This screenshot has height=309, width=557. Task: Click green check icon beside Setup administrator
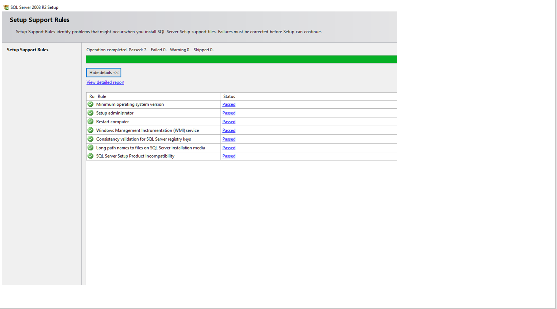[91, 113]
